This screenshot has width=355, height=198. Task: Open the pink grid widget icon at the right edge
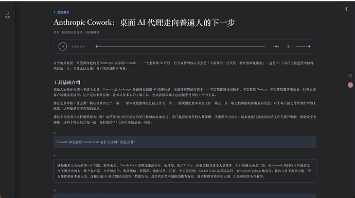[350, 75]
